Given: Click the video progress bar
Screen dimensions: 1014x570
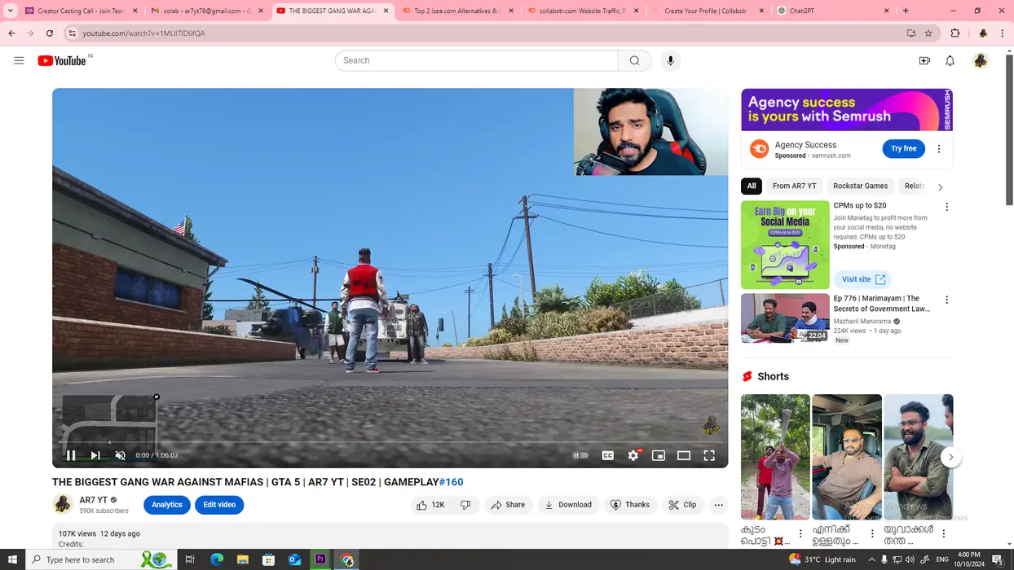Looking at the screenshot, I should pyautogui.click(x=390, y=442).
